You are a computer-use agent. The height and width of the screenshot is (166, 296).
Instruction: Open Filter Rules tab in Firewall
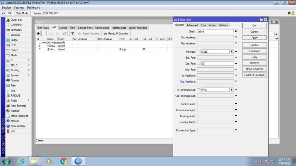point(42,28)
